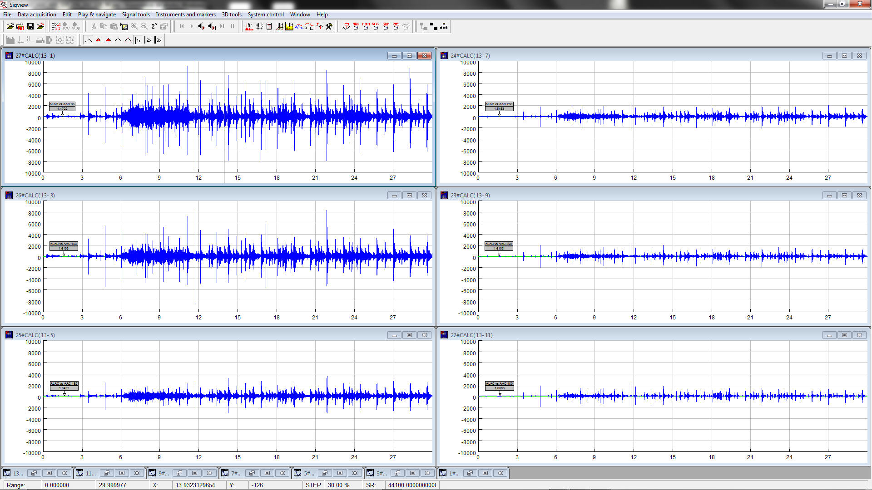The width and height of the screenshot is (872, 490).
Task: Click the SUM instrument icon
Action: click(386, 26)
